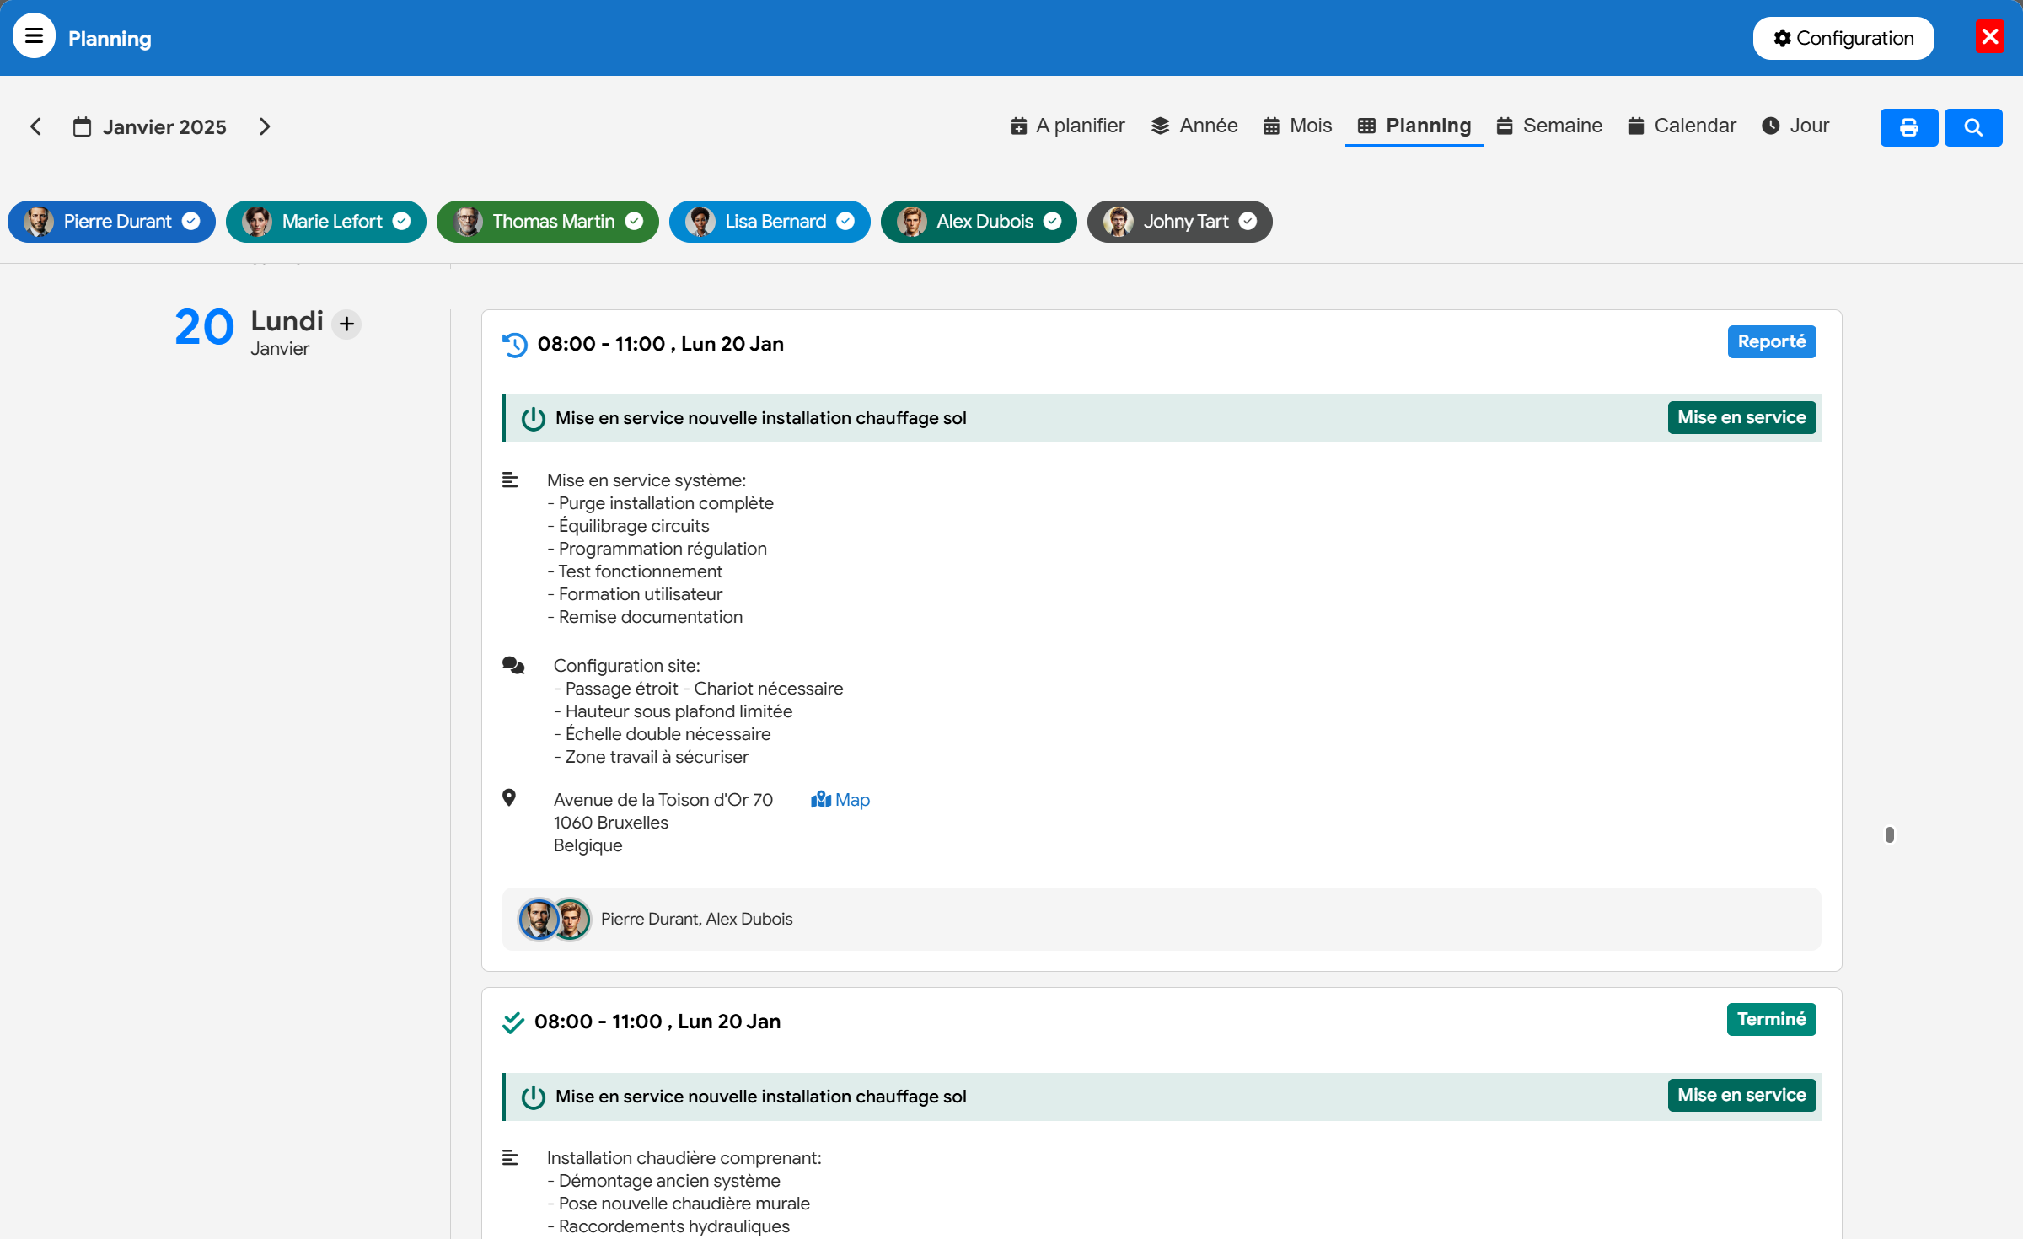
Task: Open the Map link for Avenue de la Toison d'Or
Action: (840, 800)
